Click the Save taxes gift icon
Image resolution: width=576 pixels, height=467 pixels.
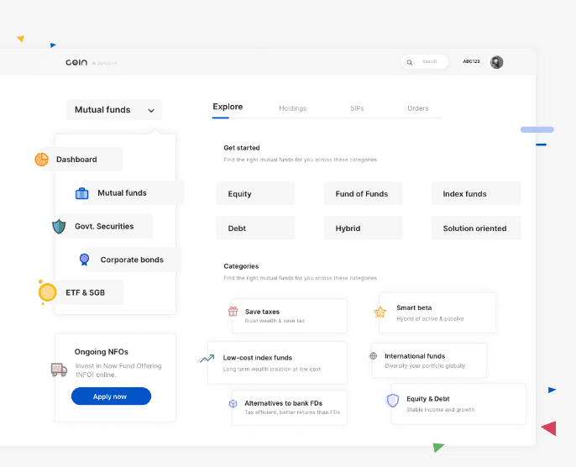point(233,312)
